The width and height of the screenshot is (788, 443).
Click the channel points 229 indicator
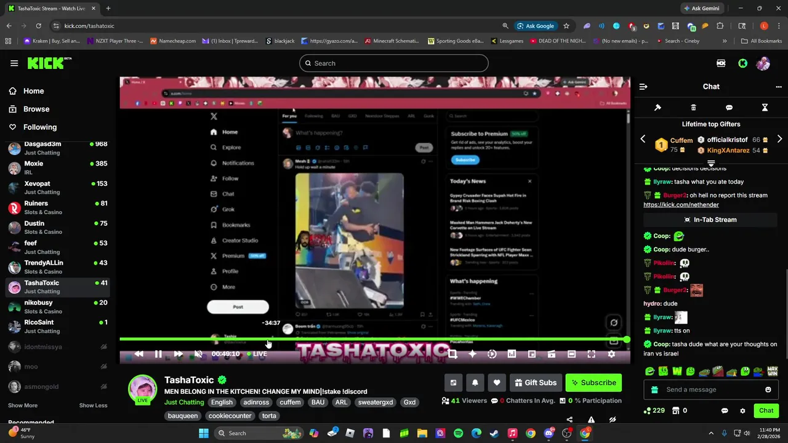[654, 410]
